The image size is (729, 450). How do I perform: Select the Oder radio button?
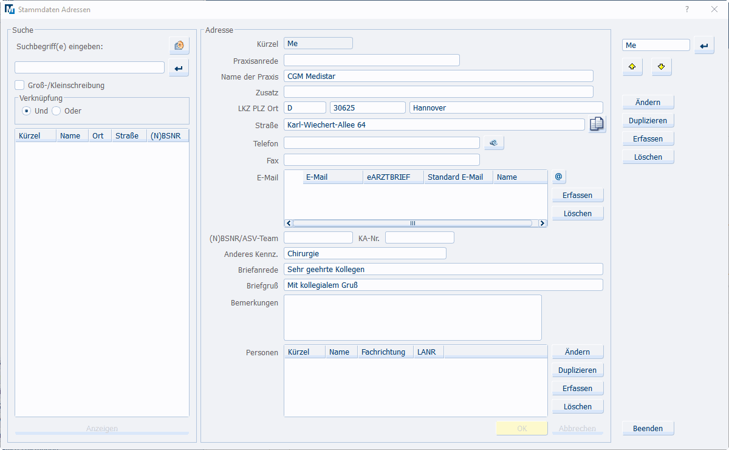(x=56, y=111)
